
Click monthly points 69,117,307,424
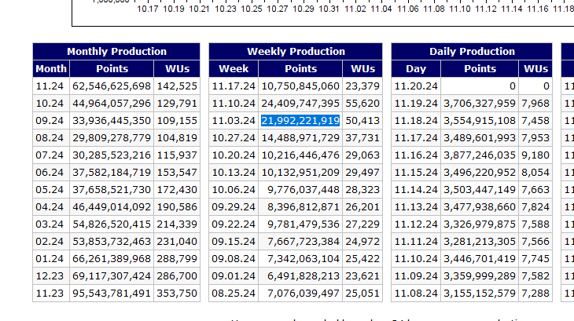(x=112, y=276)
